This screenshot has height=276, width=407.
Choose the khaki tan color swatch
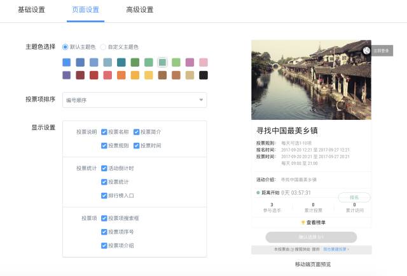pos(190,76)
